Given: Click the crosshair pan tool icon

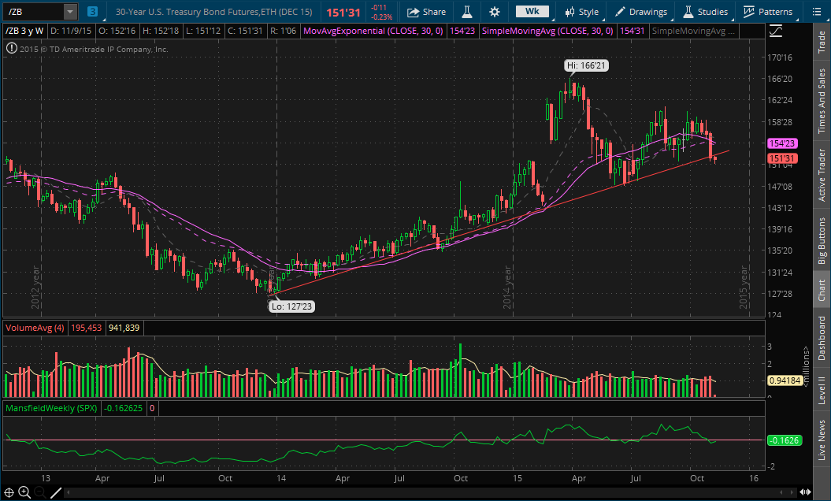Looking at the screenshot, I should pos(9,493).
